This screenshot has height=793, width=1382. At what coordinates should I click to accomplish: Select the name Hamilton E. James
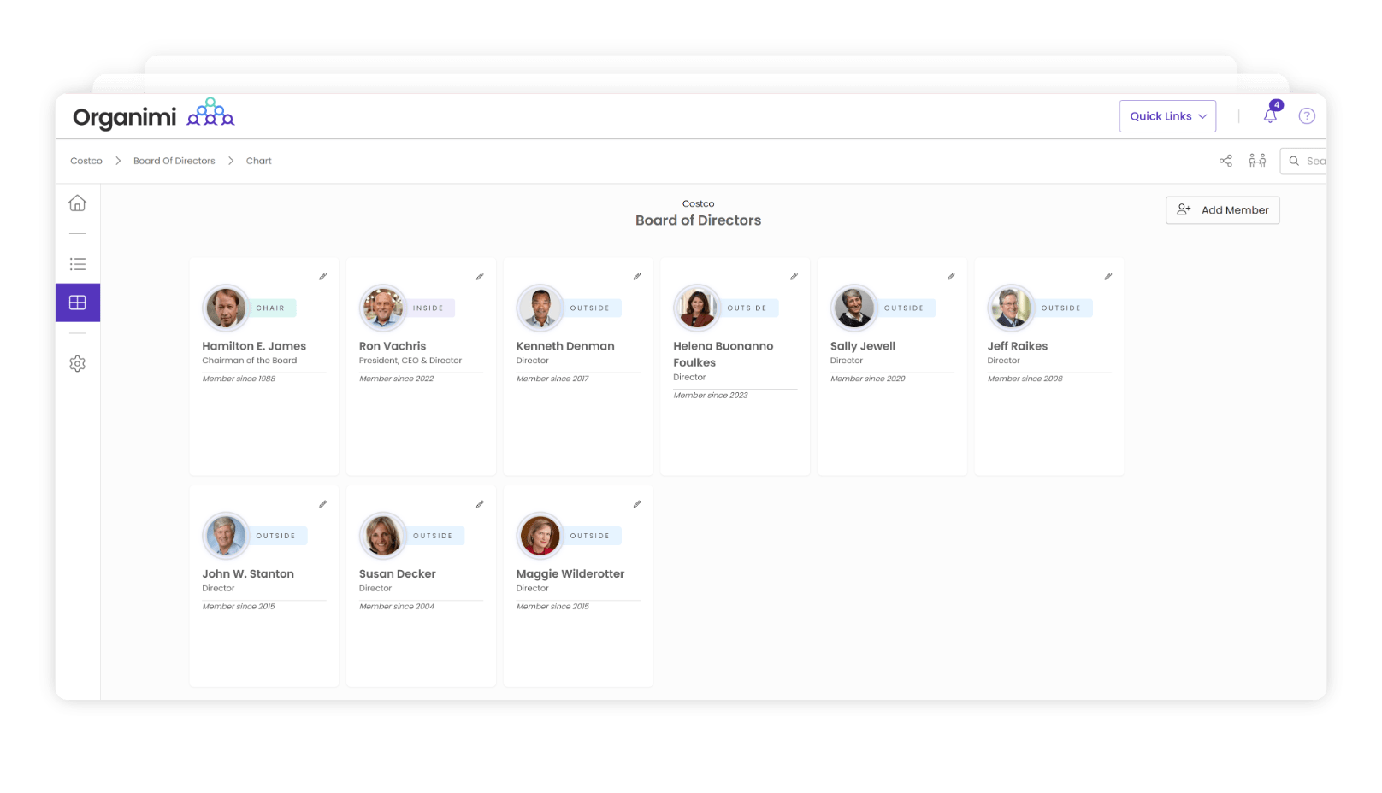click(254, 346)
